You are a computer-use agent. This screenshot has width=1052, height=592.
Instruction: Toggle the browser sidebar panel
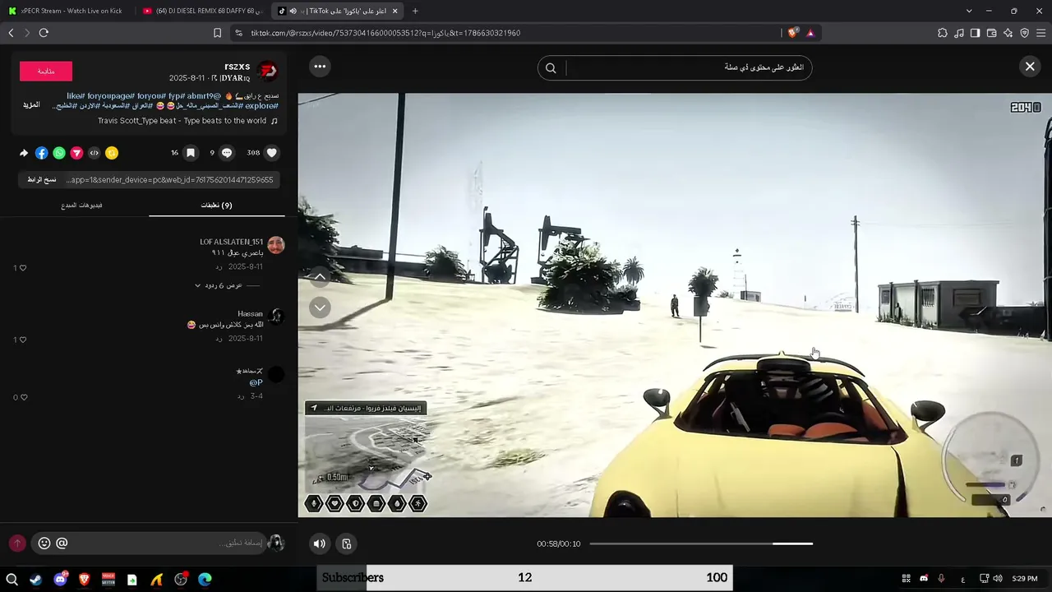point(975,33)
